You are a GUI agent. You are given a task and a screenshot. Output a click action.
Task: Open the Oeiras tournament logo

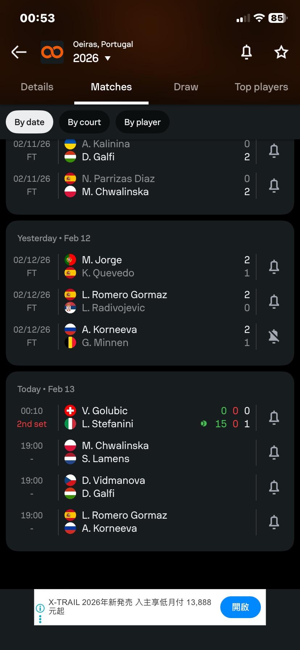52,52
